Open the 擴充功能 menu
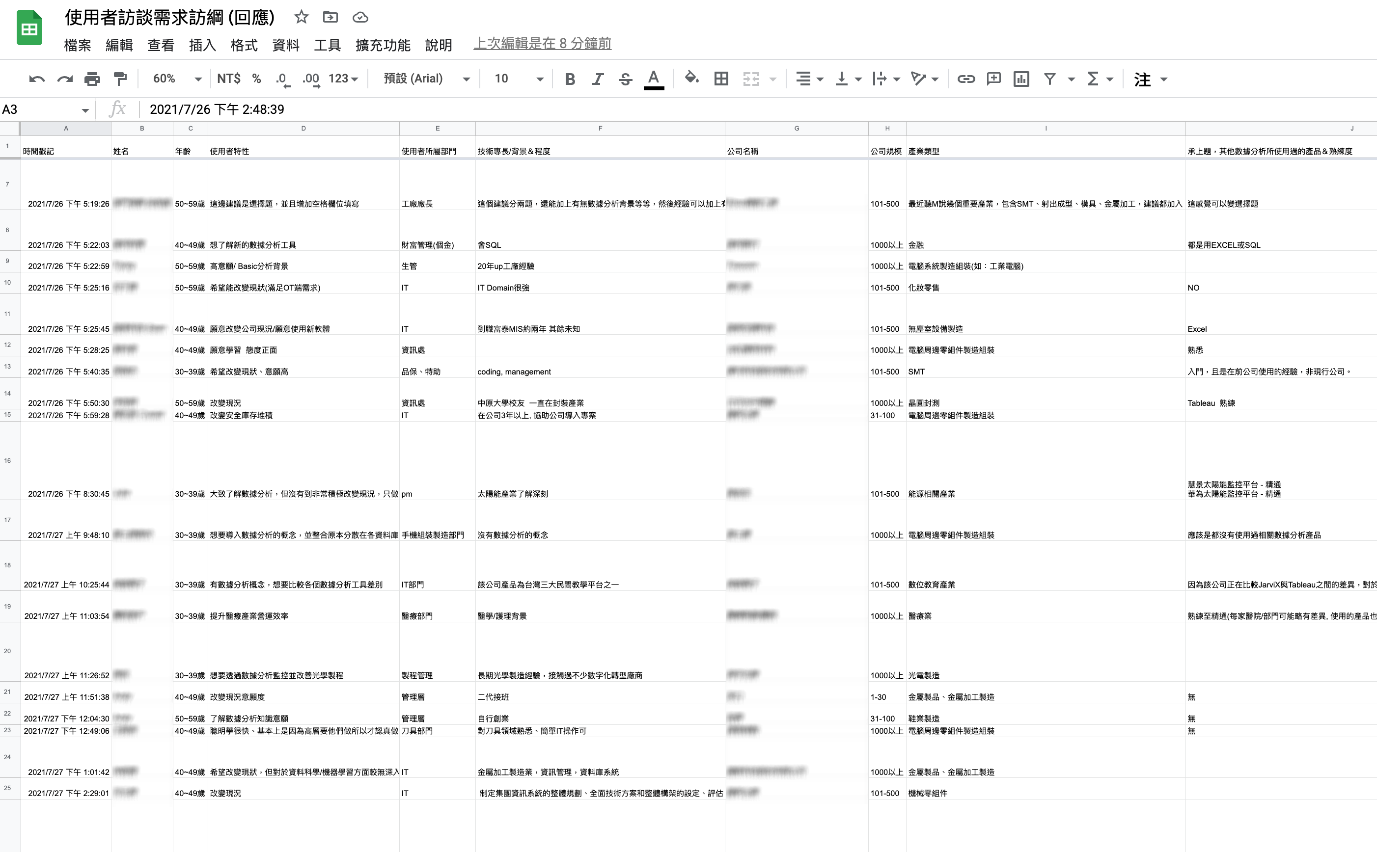This screenshot has height=852, width=1377. click(x=383, y=45)
